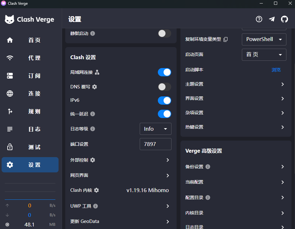Expand the 主题设置 row
This screenshot has width=295, height=229.
(x=235, y=84)
